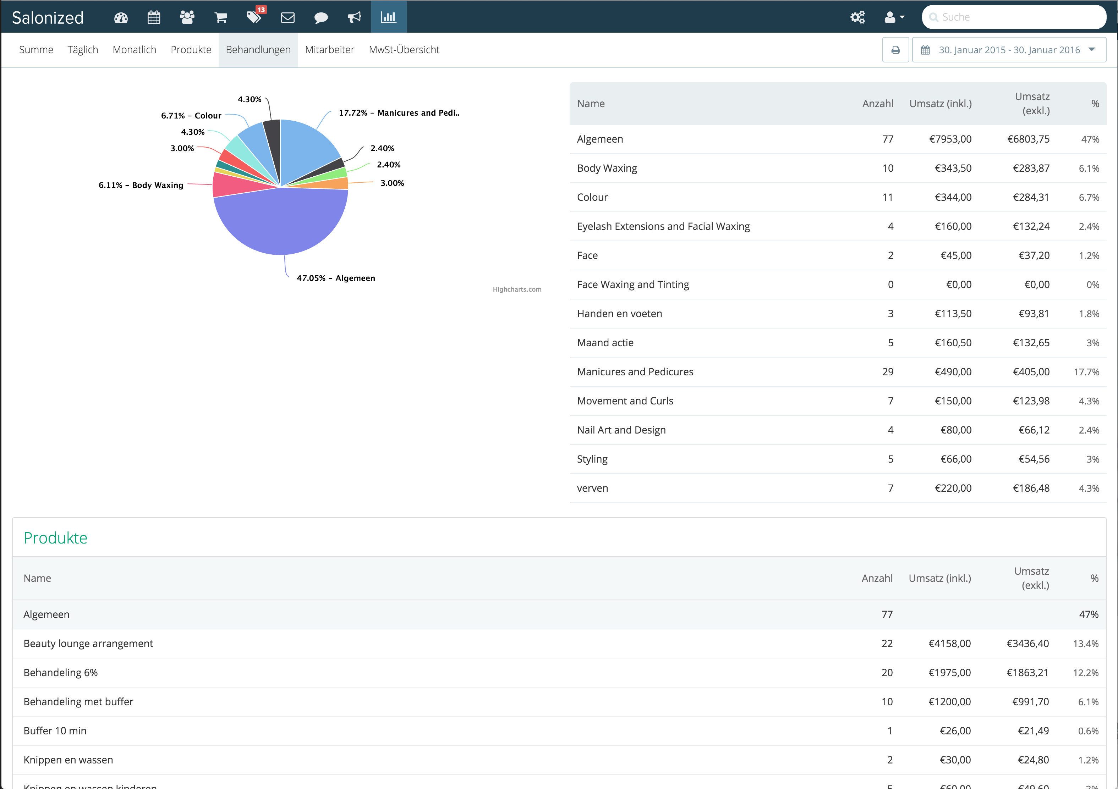1118x789 pixels.
Task: Print the report using the printer icon
Action: [895, 49]
